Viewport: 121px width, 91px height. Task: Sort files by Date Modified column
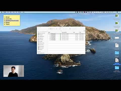pos(64,32)
